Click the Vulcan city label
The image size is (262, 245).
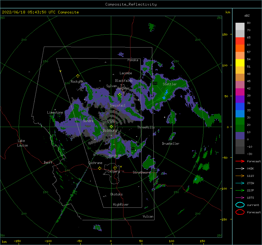[148, 216]
